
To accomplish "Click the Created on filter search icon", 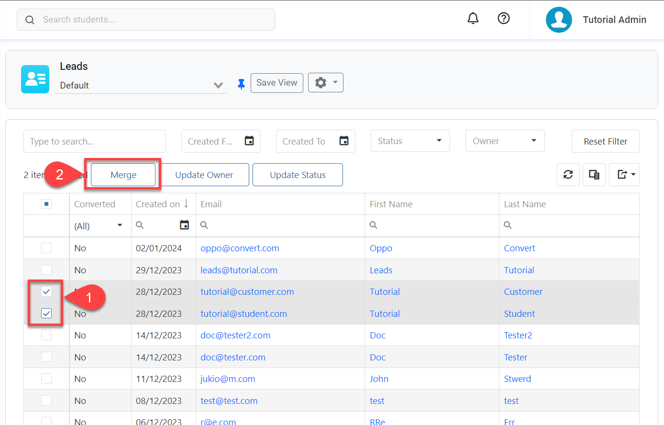I will (140, 225).
